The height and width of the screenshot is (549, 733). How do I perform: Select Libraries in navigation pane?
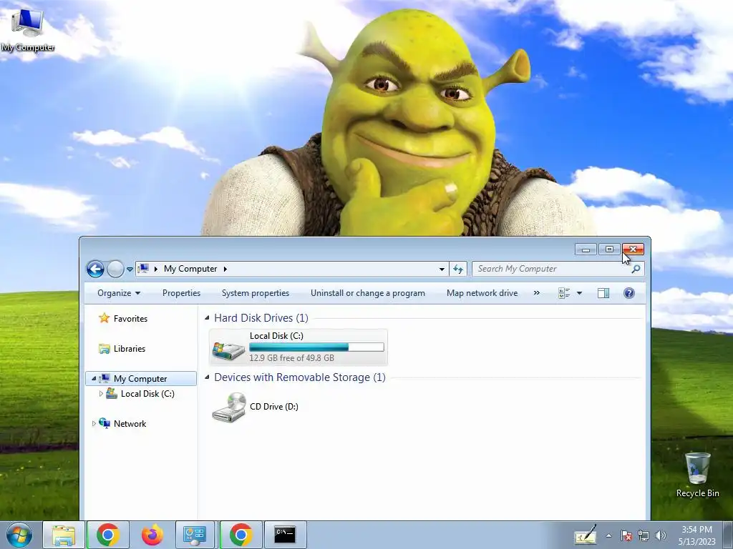click(x=130, y=349)
